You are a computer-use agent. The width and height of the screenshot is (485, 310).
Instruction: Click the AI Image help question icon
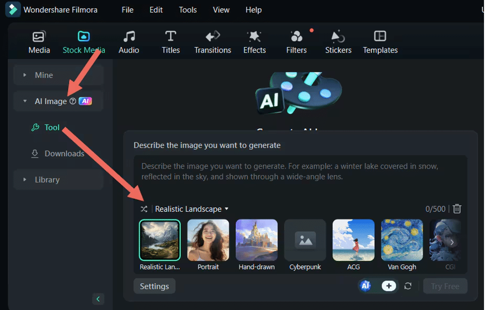coord(72,101)
